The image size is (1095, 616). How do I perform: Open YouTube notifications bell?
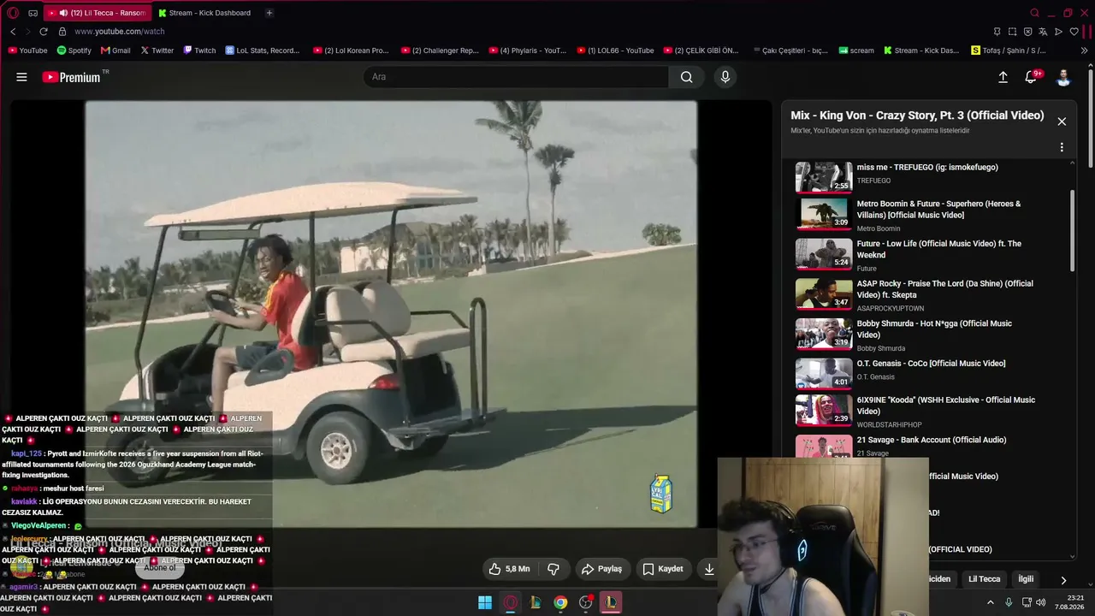tap(1032, 77)
